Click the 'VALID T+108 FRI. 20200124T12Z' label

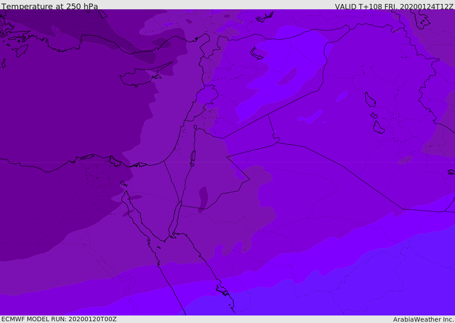[394, 7]
